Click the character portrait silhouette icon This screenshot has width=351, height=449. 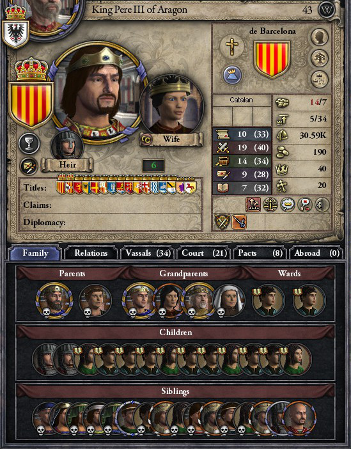(320, 36)
